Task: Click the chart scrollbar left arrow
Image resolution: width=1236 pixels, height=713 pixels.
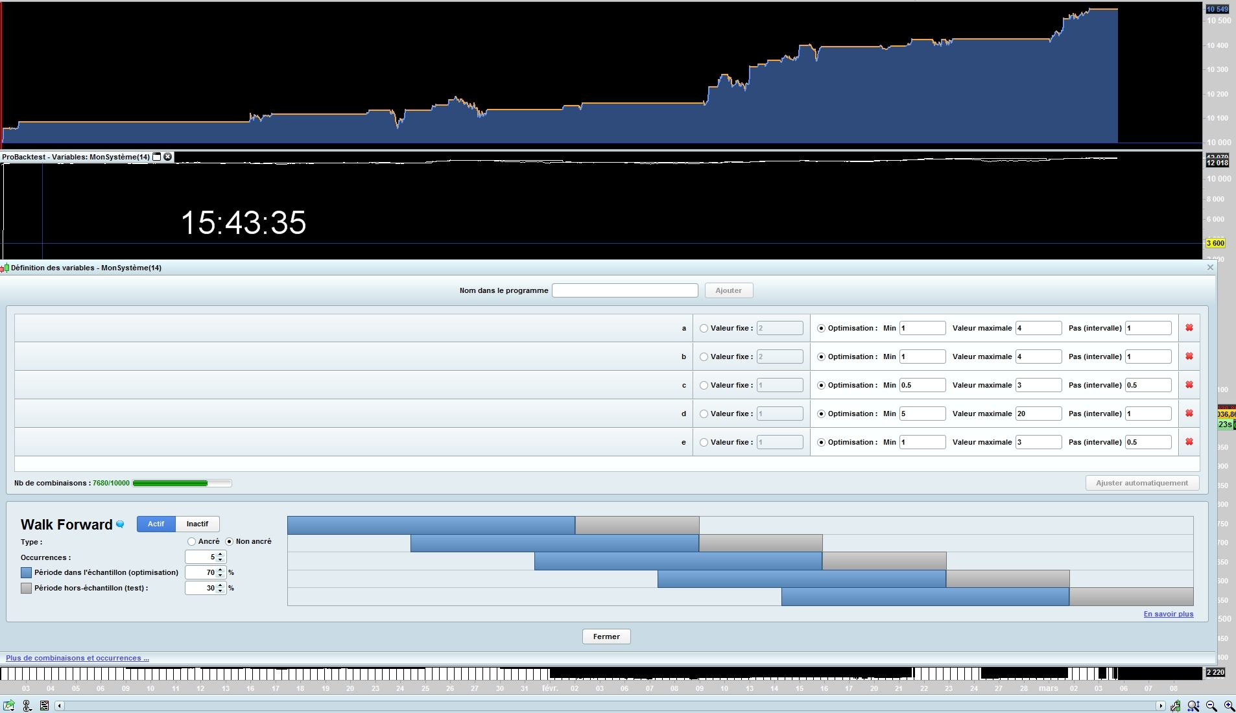Action: coord(60,706)
